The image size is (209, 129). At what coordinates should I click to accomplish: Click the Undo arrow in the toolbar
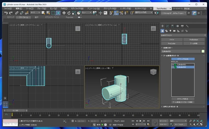point(6,13)
